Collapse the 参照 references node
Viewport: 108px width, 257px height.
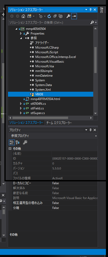click(21, 38)
